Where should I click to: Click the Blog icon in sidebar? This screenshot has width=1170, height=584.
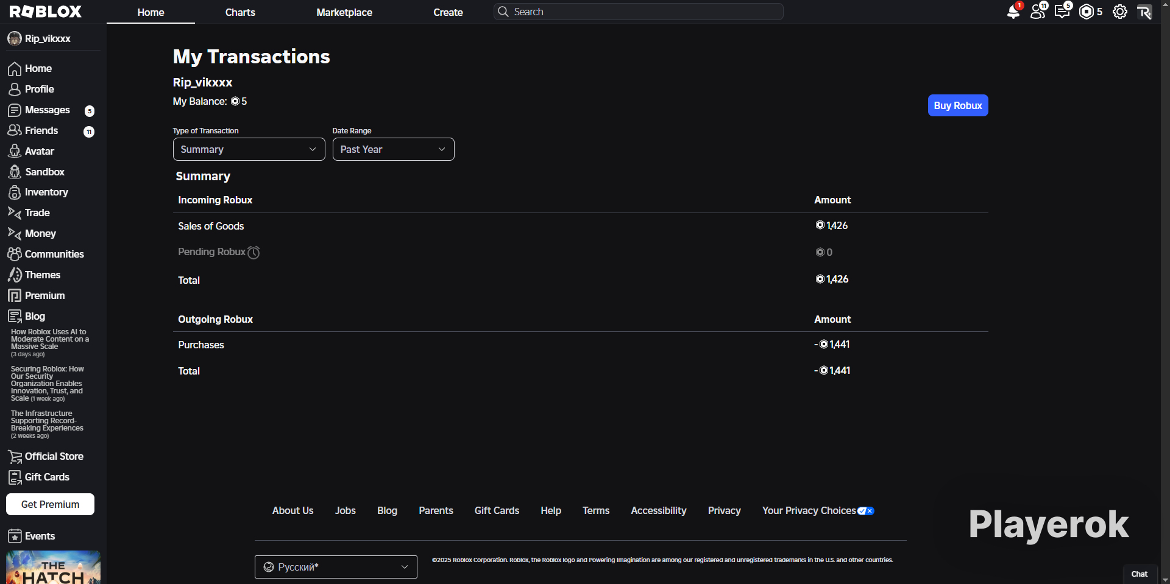[x=15, y=316]
